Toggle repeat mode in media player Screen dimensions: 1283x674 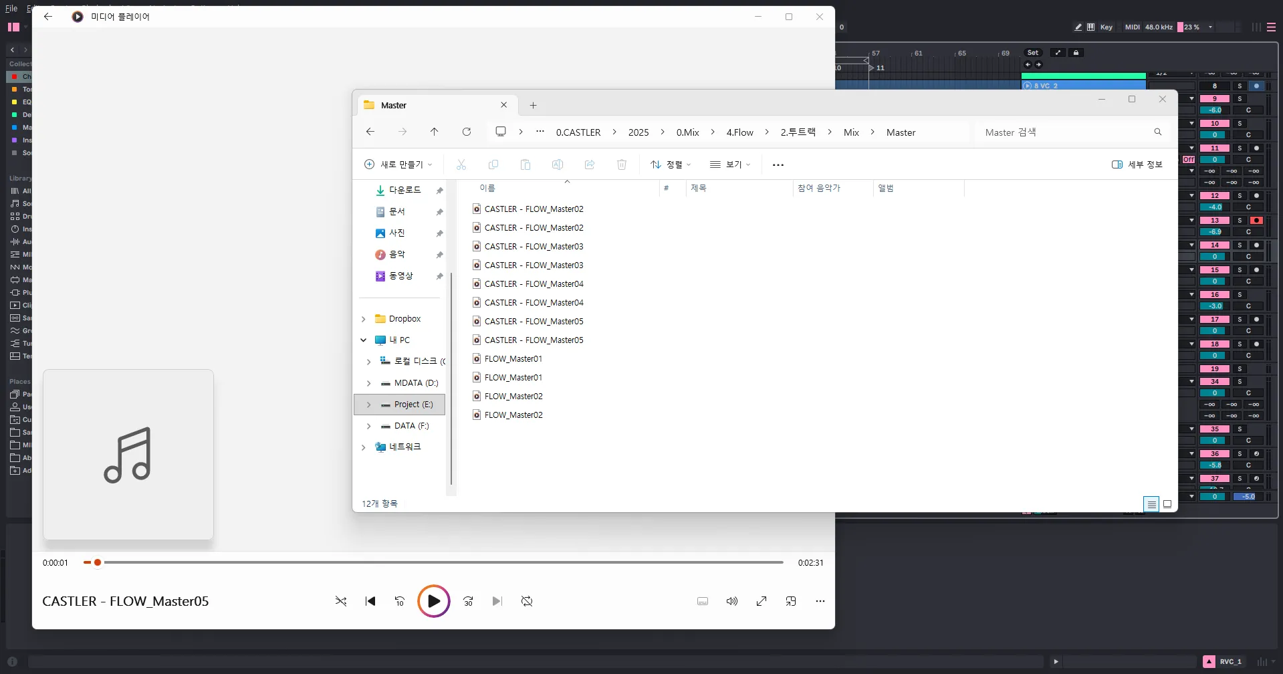527,601
